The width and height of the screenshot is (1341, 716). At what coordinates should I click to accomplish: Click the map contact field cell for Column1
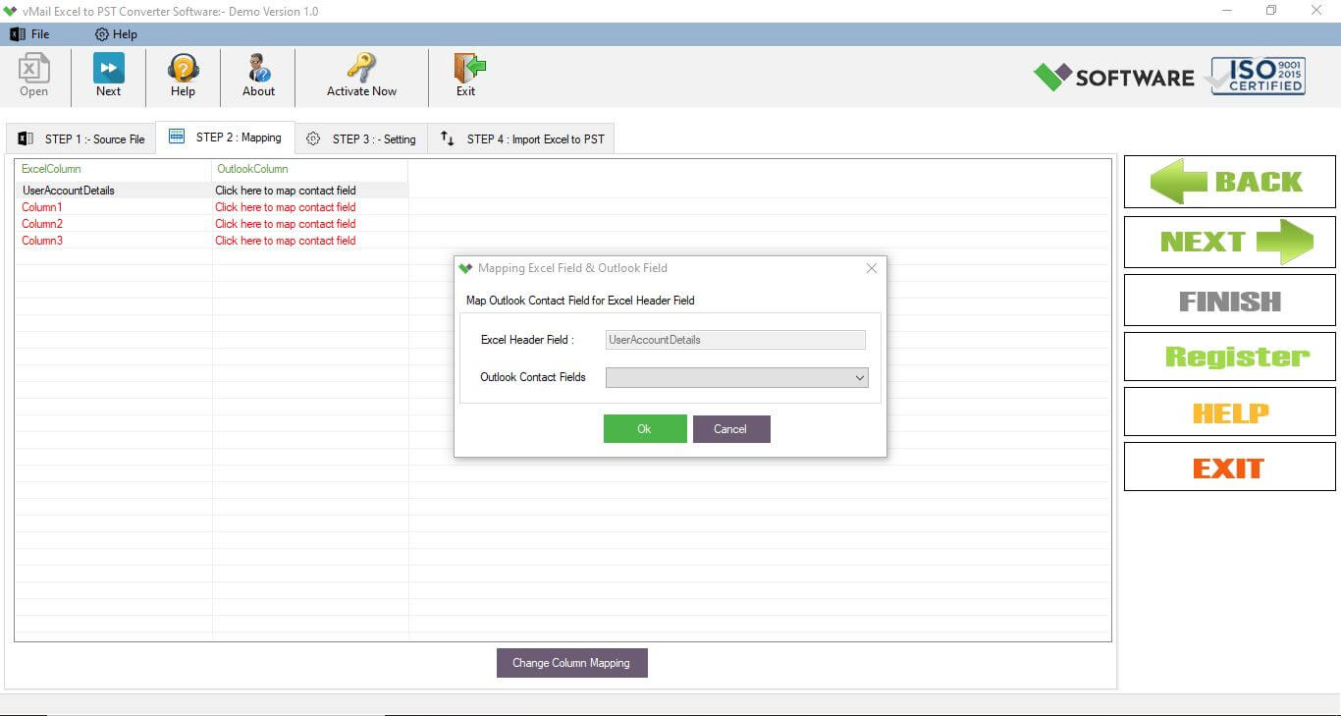click(x=310, y=207)
